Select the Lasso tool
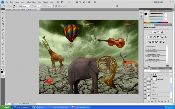175x109 pixels. tap(3, 18)
